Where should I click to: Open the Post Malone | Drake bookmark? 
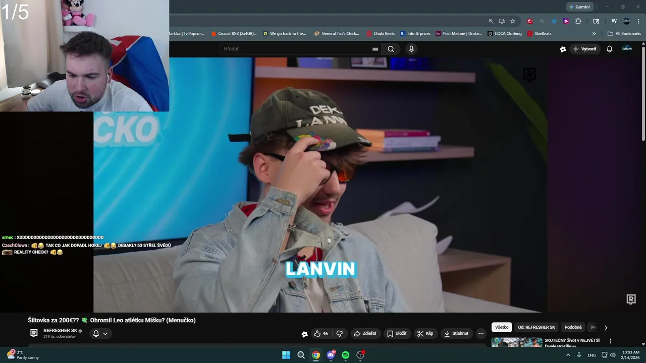point(459,34)
